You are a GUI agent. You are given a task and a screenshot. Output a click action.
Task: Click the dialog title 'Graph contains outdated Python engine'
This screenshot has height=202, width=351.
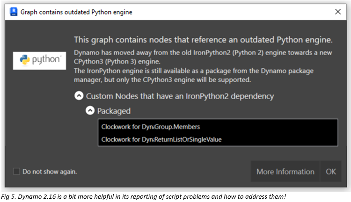(x=76, y=12)
